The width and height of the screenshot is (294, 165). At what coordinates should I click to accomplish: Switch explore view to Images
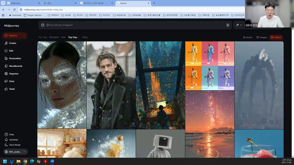pyautogui.click(x=262, y=37)
